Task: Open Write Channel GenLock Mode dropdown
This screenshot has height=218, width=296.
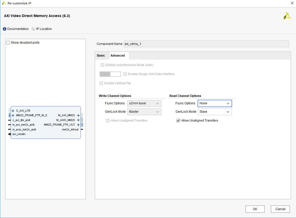Action: click(x=144, y=112)
